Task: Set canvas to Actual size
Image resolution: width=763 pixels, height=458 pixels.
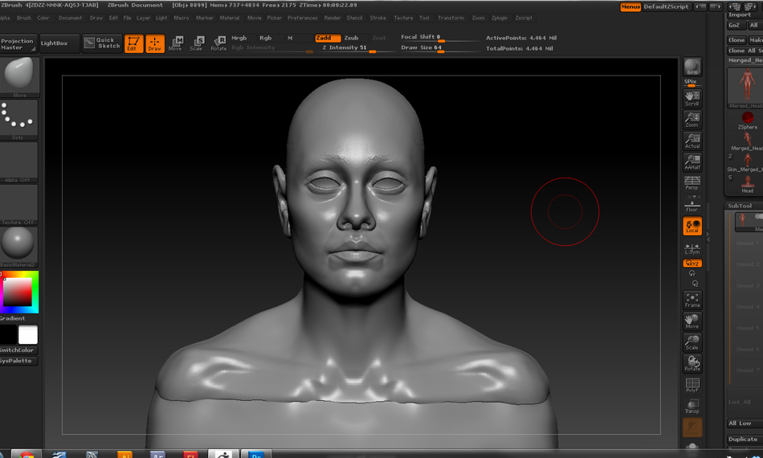Action: click(692, 141)
